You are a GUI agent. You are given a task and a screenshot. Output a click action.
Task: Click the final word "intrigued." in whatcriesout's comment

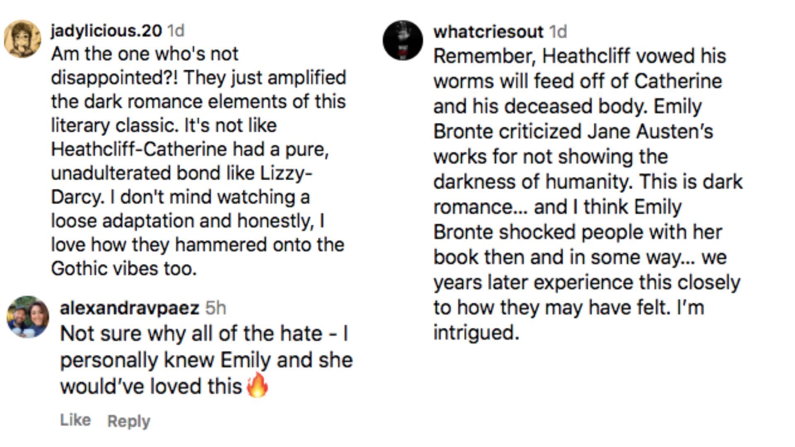pyautogui.click(x=476, y=332)
